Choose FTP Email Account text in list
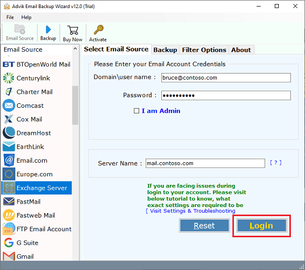 click(x=44, y=229)
